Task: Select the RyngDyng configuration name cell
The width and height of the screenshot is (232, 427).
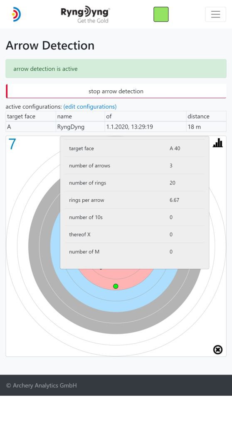Action: 80,127
